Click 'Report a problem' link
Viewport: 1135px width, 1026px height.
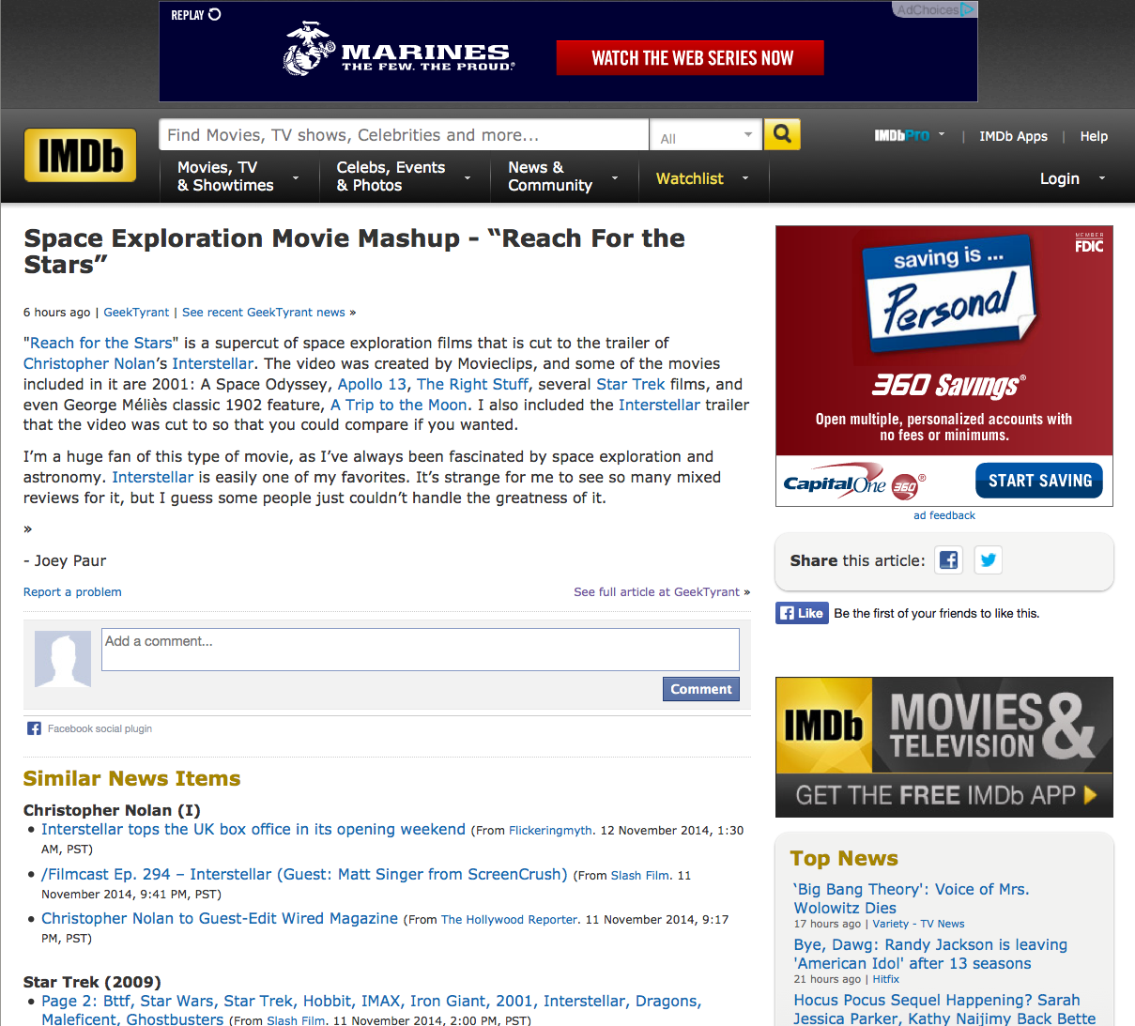(x=72, y=592)
